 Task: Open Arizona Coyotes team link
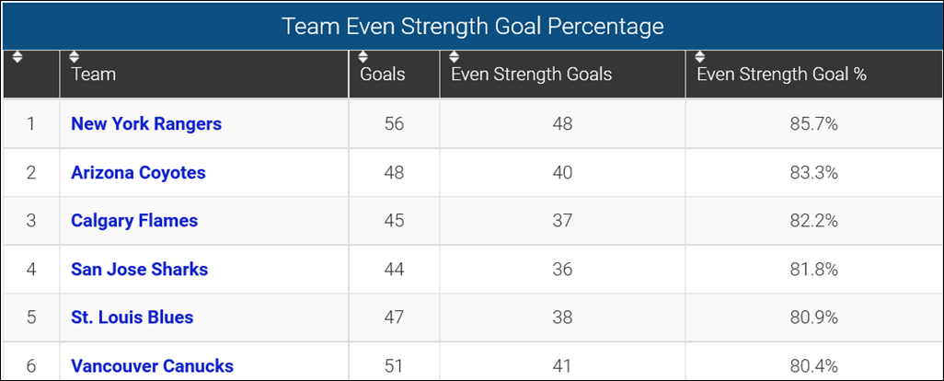tap(138, 172)
